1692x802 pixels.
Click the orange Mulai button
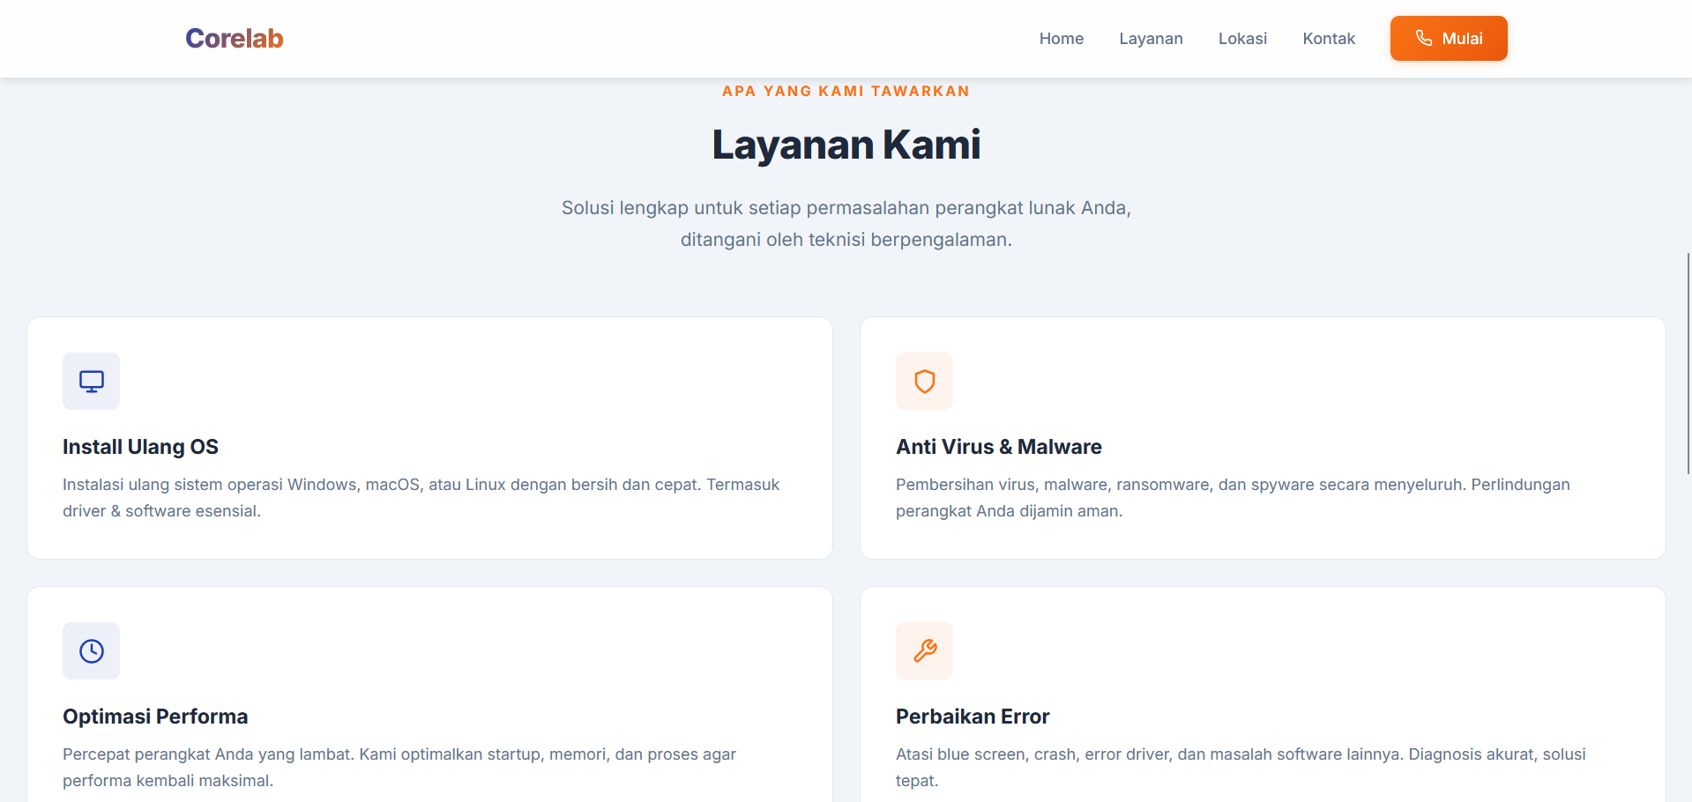pos(1449,39)
